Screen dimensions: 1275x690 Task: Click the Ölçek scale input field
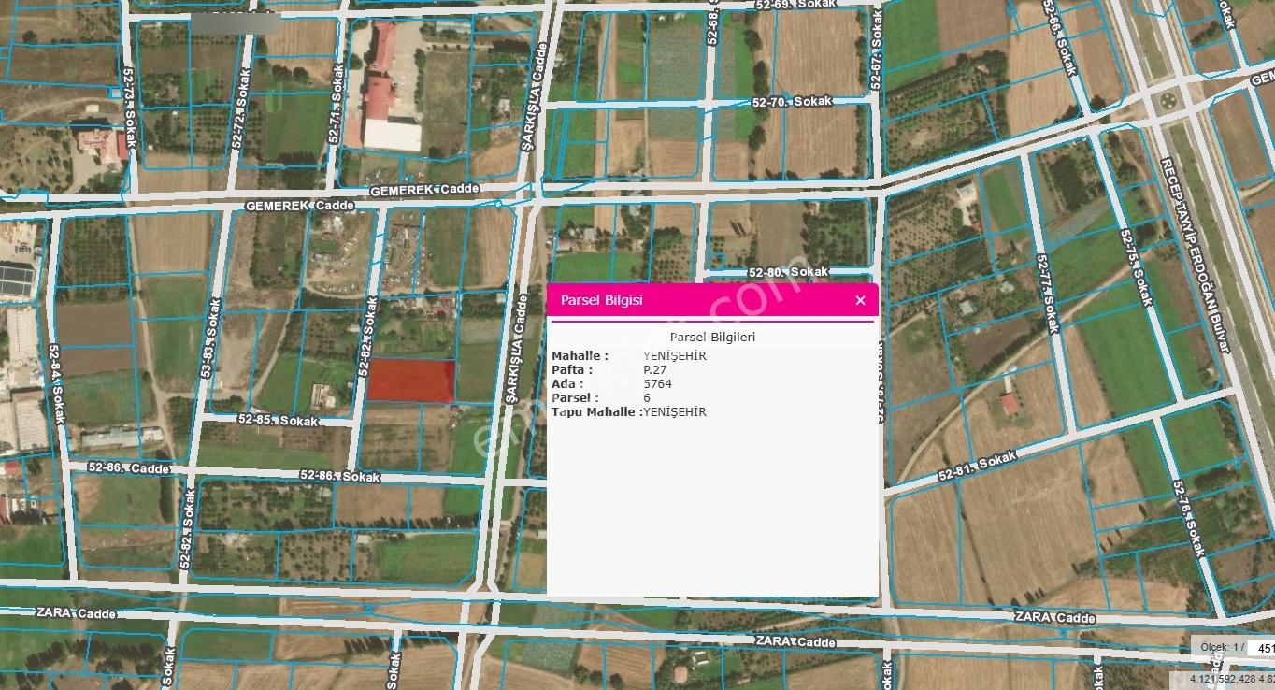[x=1261, y=648]
